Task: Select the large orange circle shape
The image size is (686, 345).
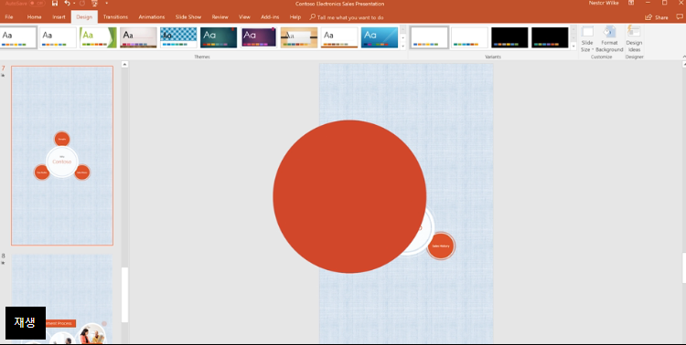Action: pos(349,196)
